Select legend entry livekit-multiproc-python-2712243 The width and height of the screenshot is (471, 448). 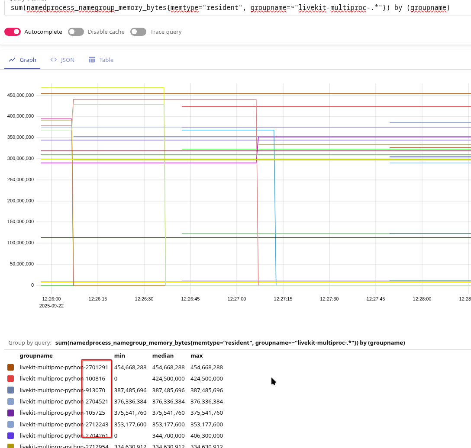click(64, 424)
